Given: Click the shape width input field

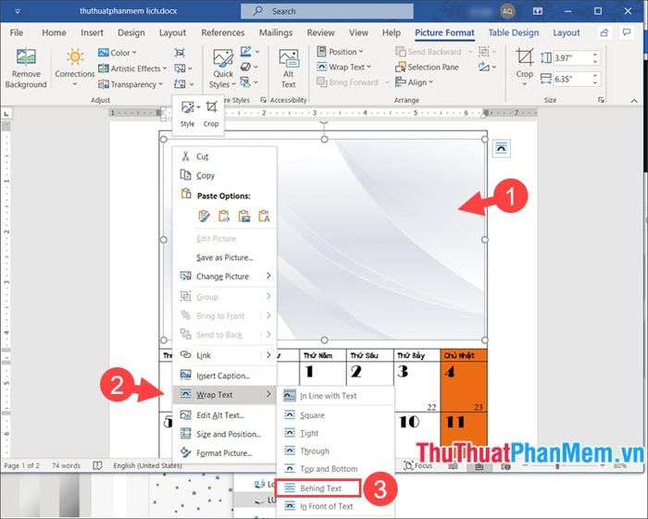Looking at the screenshot, I should point(572,79).
